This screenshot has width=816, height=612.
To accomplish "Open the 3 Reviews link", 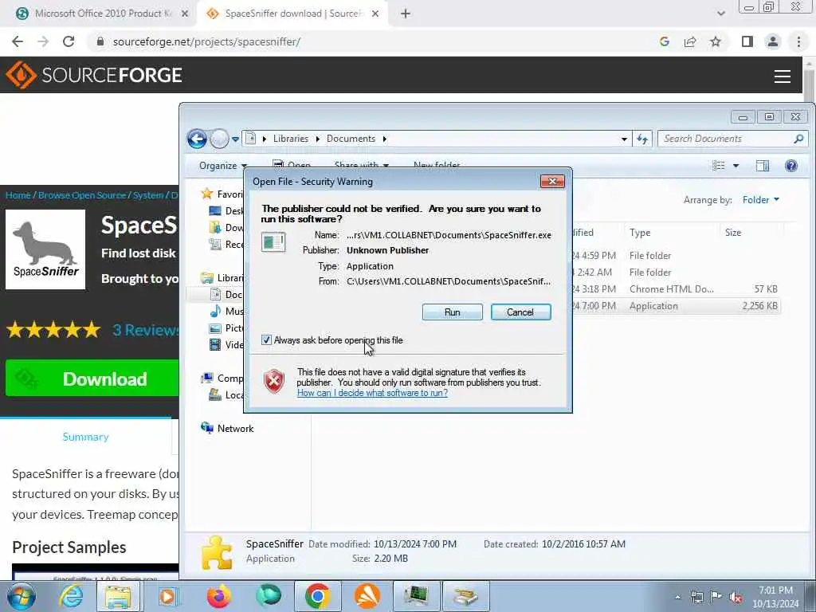I will click(145, 330).
